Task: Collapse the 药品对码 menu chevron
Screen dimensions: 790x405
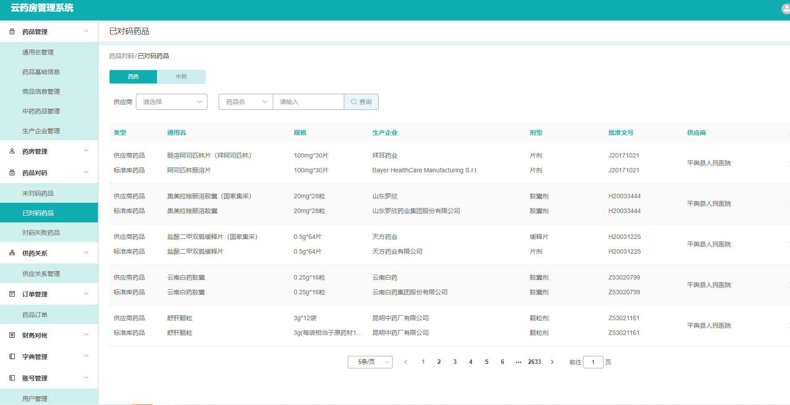Action: point(86,172)
